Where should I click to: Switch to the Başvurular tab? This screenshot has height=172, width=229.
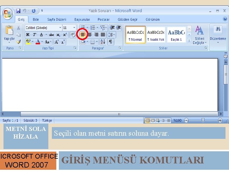pos(82,19)
